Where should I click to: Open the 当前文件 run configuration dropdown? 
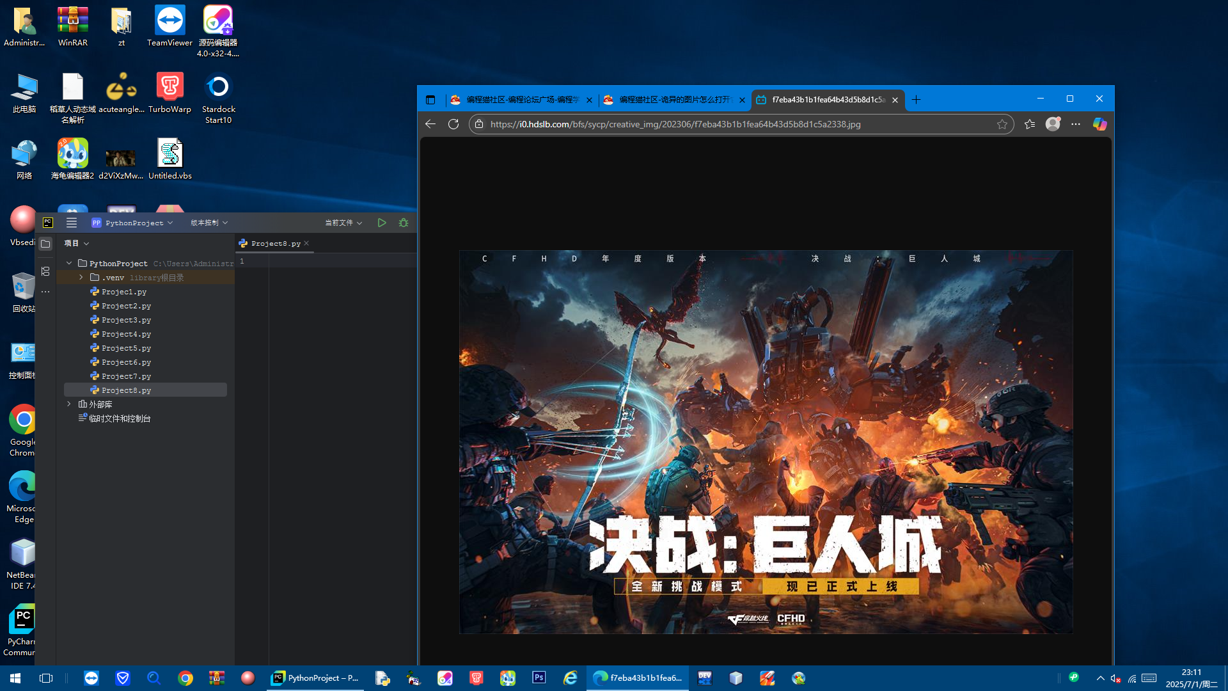pyautogui.click(x=343, y=223)
